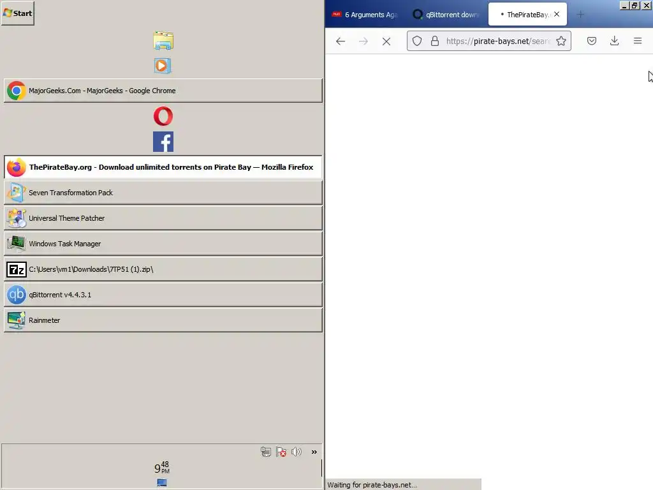
Task: Save page to Pocket
Action: (591, 41)
